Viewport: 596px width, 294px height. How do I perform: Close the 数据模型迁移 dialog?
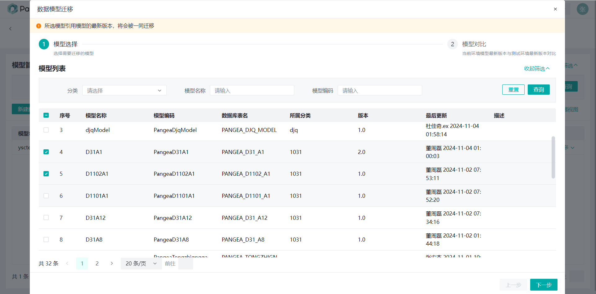(x=555, y=9)
